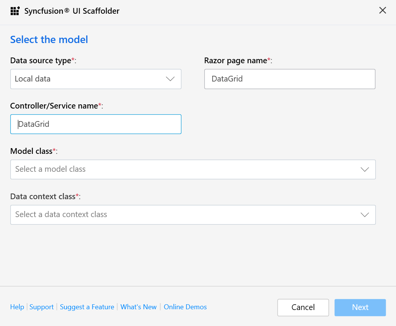
Task: Click the Next button
Action: pyautogui.click(x=360, y=307)
